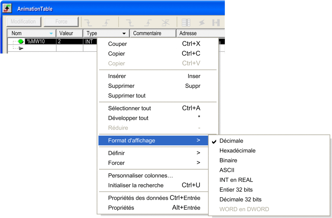This screenshot has height=218, width=332.
Task: Switch display format to Hexadécimale
Action: (237, 151)
